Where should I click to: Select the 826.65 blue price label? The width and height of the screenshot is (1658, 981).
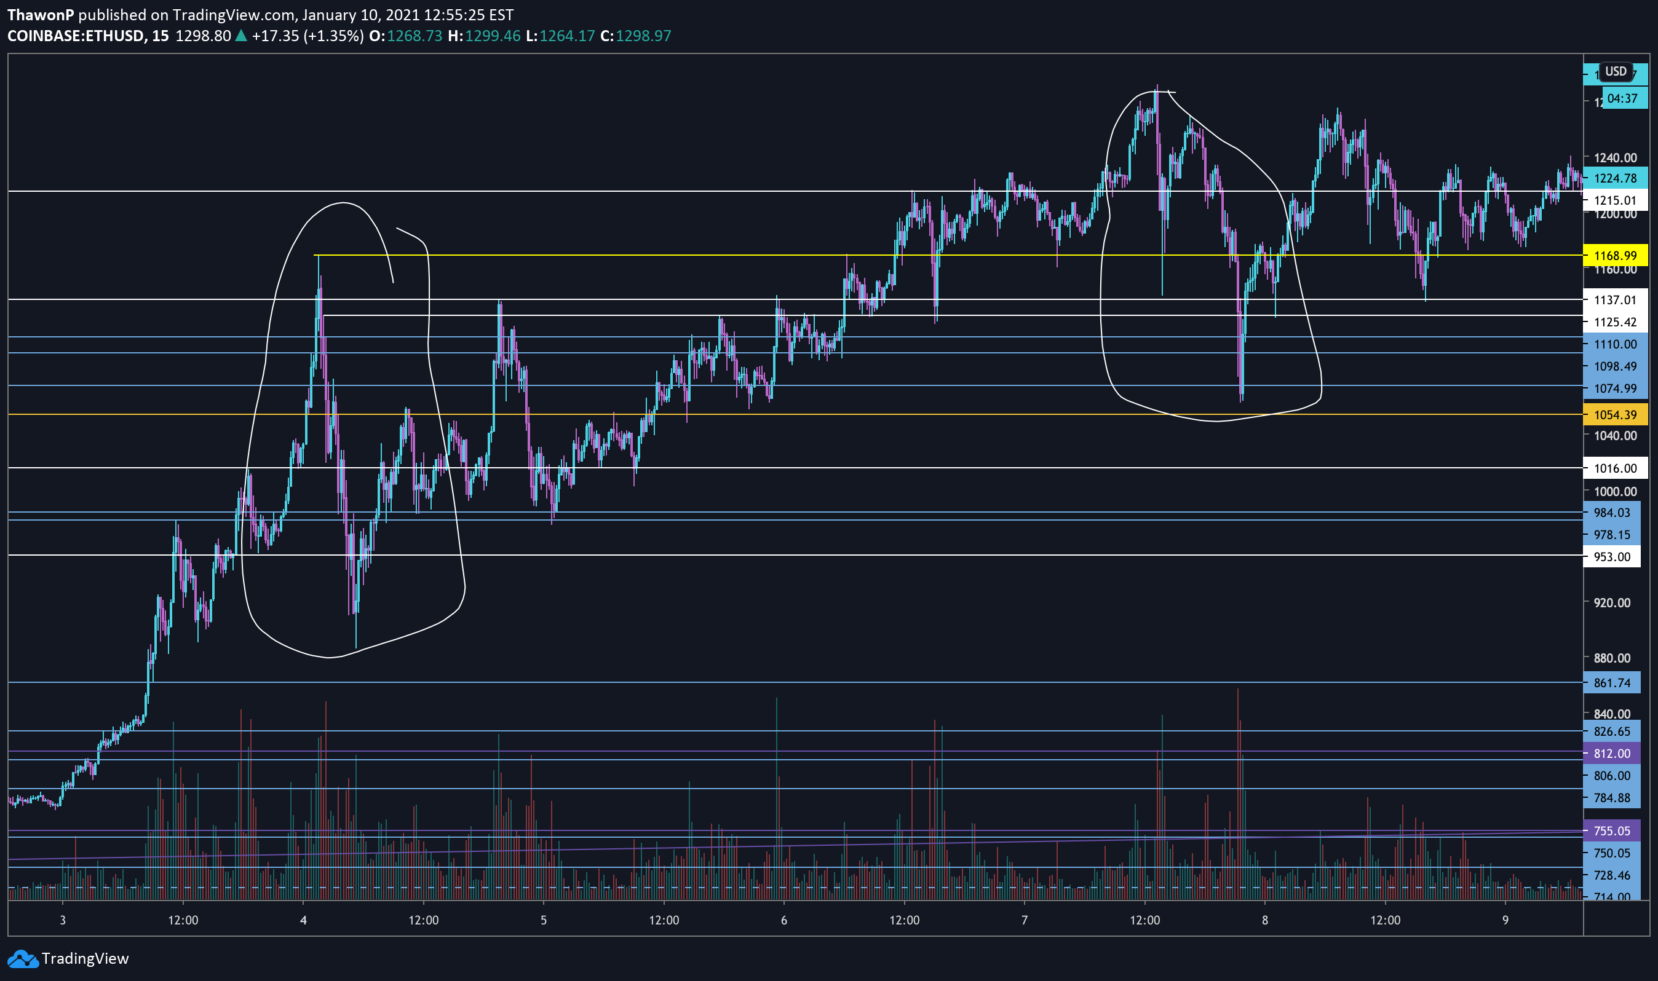pyautogui.click(x=1612, y=731)
